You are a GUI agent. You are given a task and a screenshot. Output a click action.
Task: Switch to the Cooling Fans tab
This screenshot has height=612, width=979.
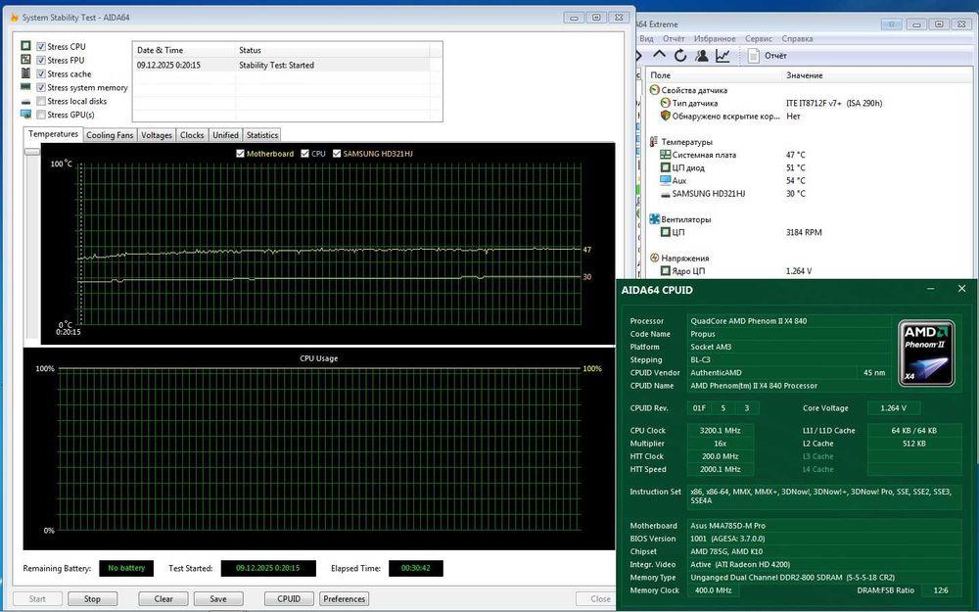(x=110, y=135)
